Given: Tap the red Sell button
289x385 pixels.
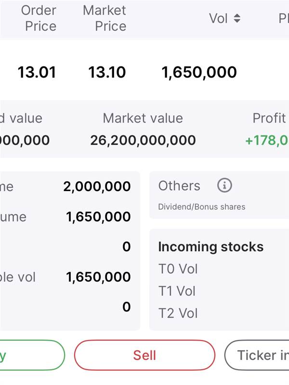Looking at the screenshot, I should pos(144,355).
